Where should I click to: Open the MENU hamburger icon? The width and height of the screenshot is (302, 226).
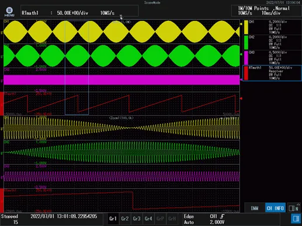(x=9, y=12)
